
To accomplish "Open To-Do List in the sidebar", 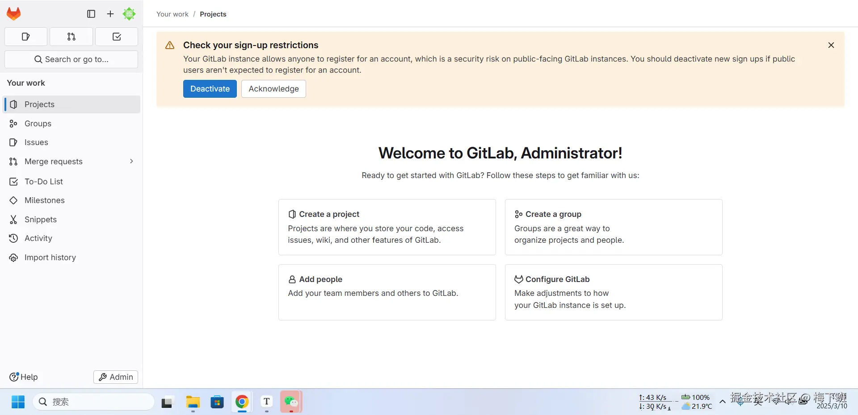I will pos(71,182).
